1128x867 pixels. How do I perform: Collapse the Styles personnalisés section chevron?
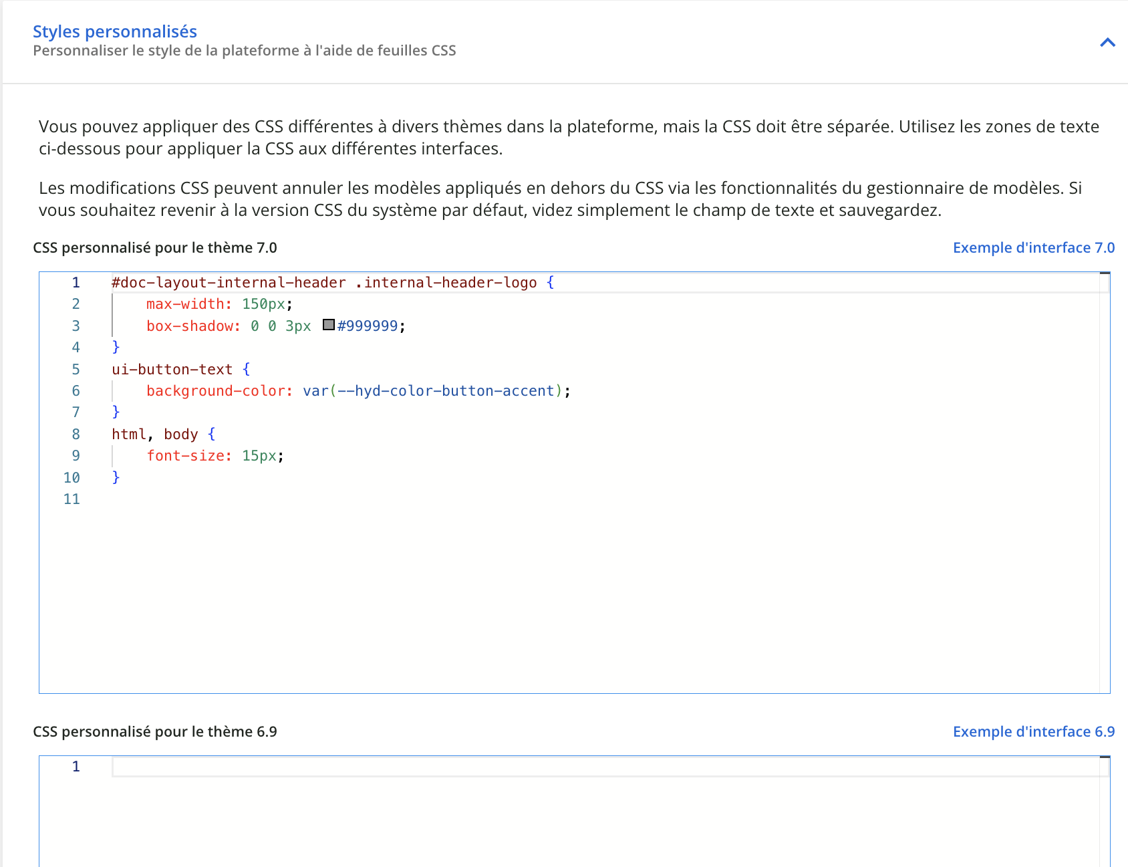tap(1107, 42)
